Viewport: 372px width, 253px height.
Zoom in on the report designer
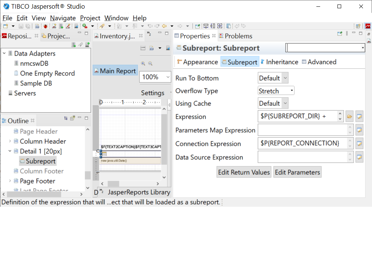[x=143, y=64]
